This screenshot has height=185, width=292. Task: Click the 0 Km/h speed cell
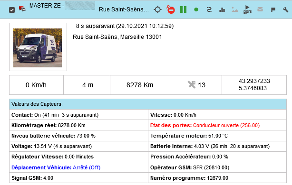[x=36, y=85]
